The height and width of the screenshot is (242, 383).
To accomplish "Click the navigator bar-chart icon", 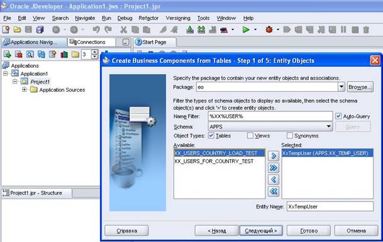I will pos(64,54).
